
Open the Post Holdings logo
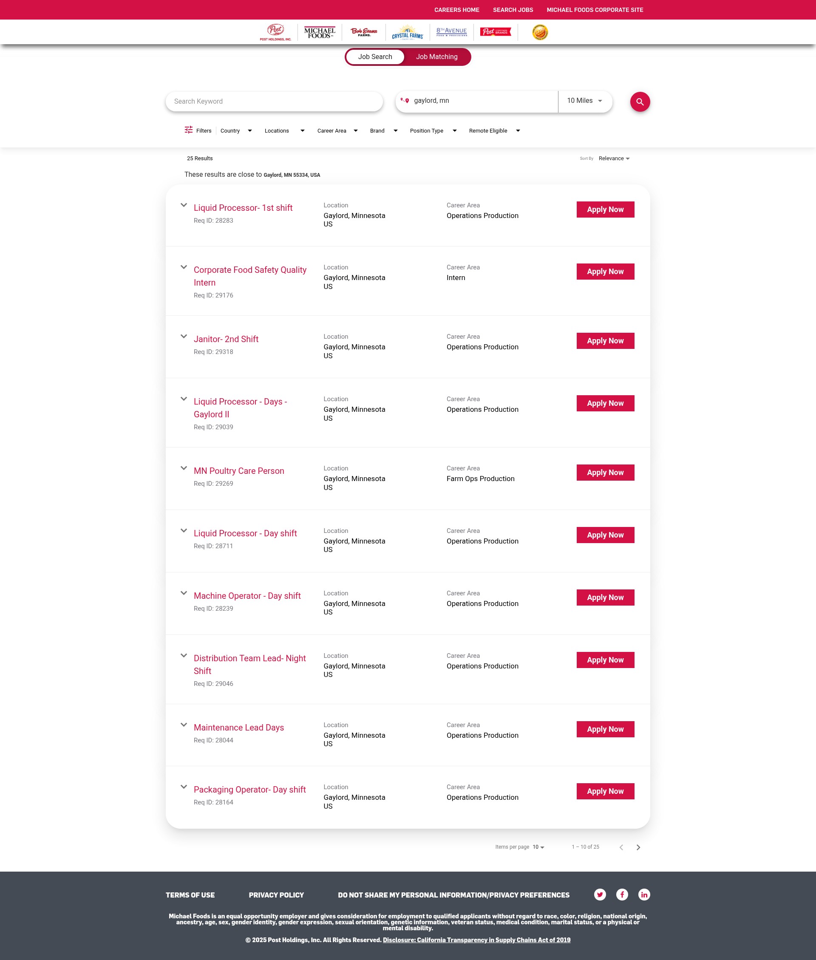point(275,32)
